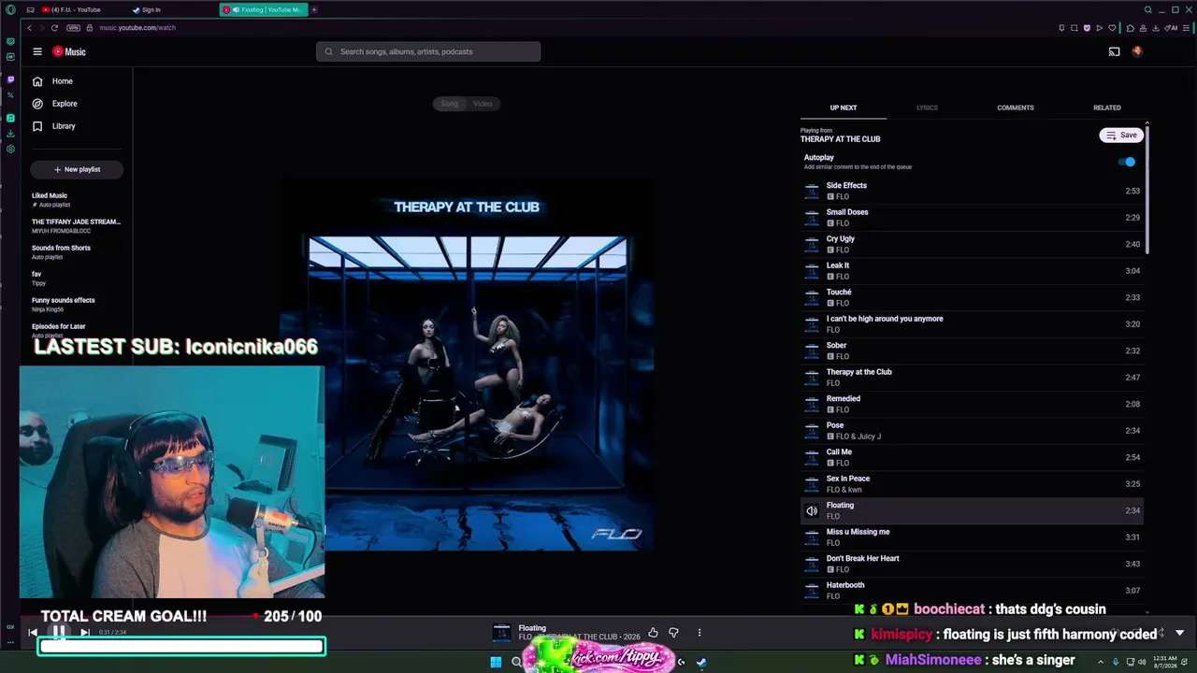
Task: Switch to the UP NEXT tab
Action: point(844,107)
